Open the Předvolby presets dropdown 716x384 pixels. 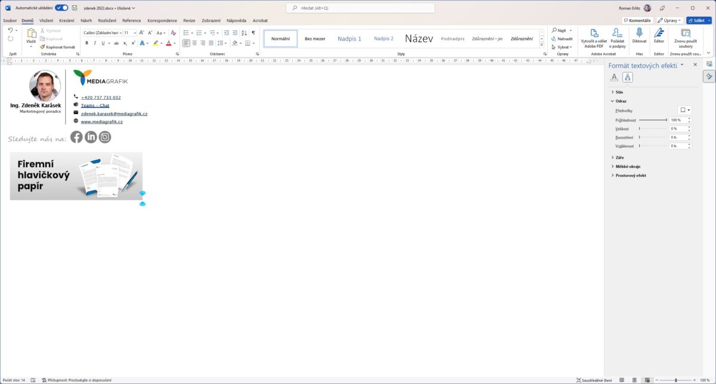(685, 110)
